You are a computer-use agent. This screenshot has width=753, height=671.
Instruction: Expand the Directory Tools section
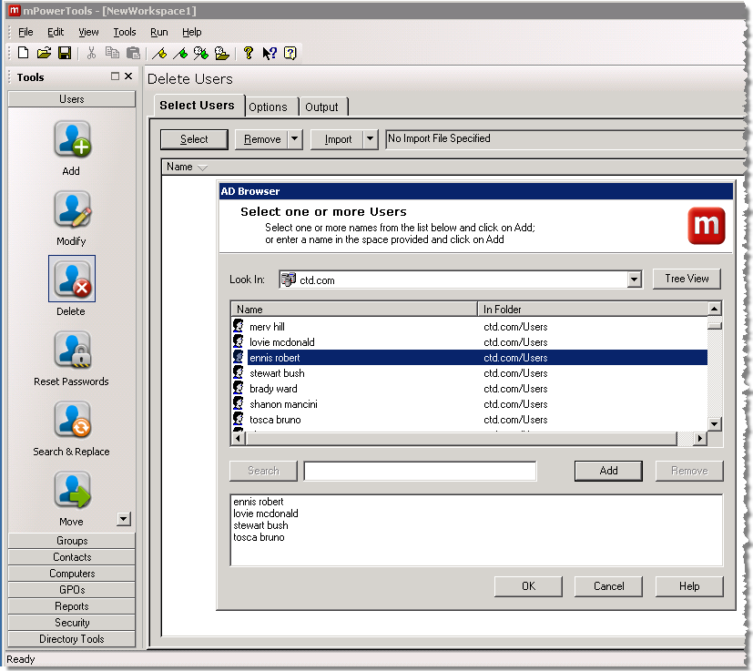[72, 639]
